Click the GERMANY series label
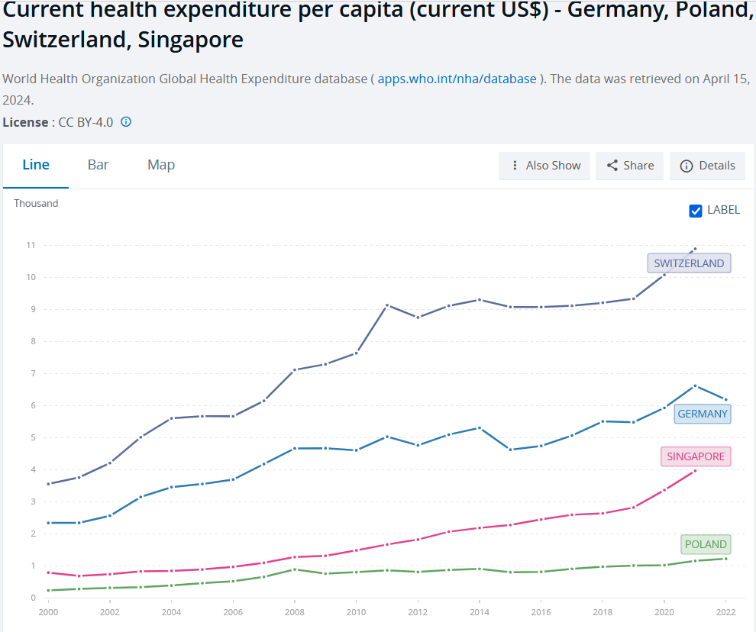The image size is (756, 632). click(x=702, y=414)
